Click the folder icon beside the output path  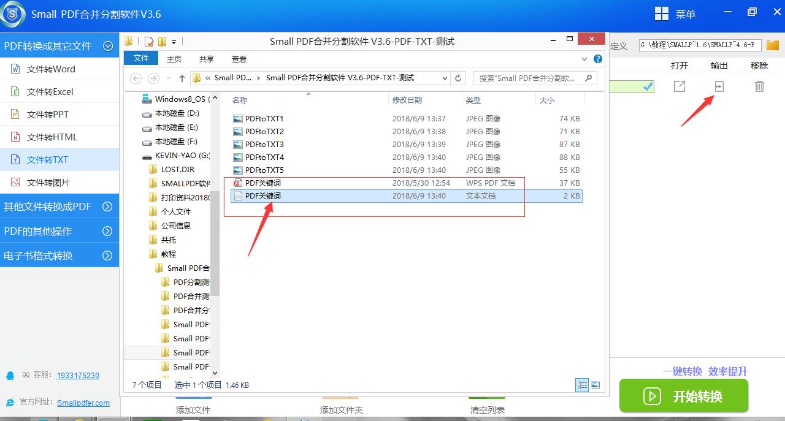tap(772, 45)
